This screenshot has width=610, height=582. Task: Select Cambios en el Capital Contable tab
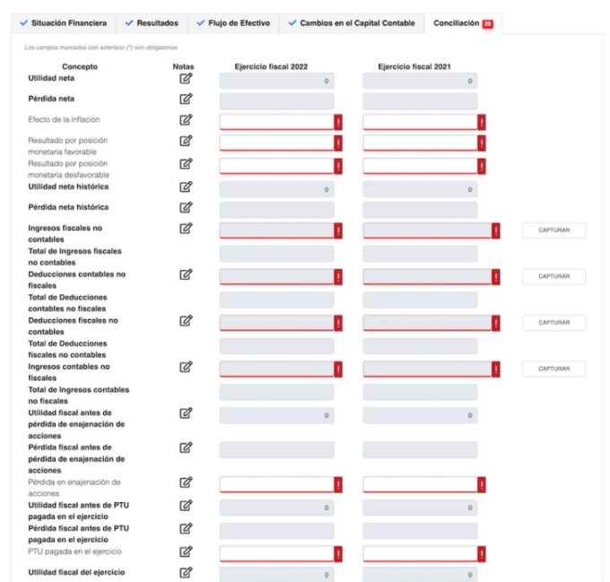[351, 22]
